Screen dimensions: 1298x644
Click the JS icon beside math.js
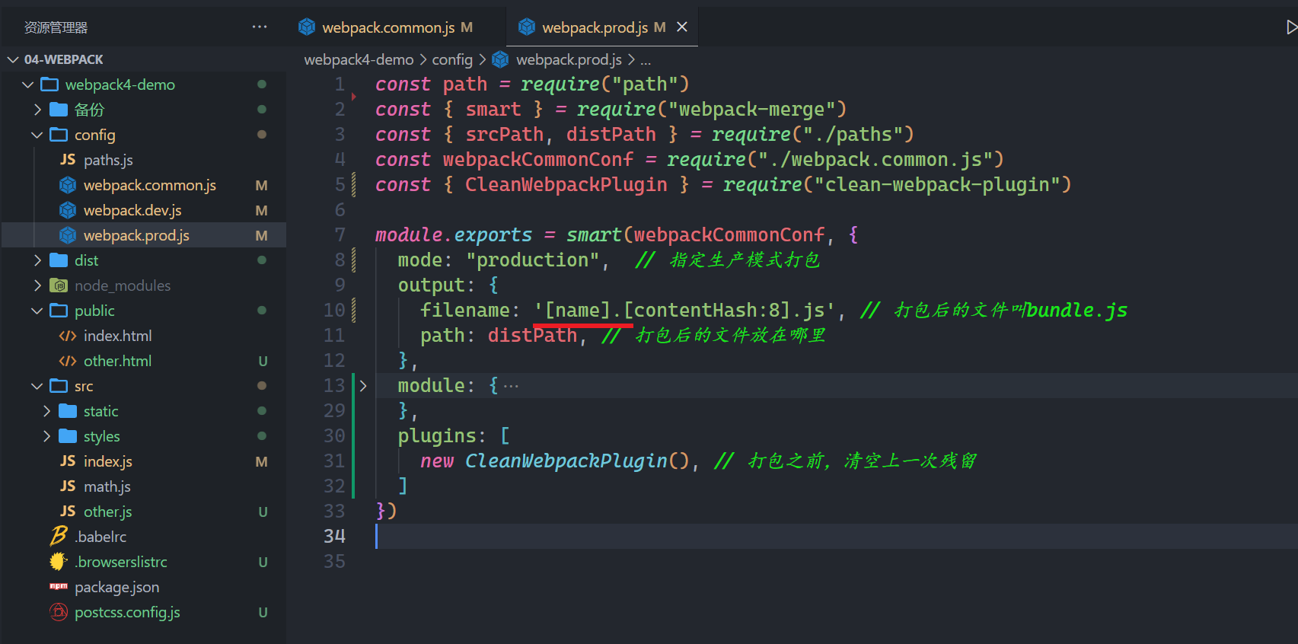click(68, 486)
